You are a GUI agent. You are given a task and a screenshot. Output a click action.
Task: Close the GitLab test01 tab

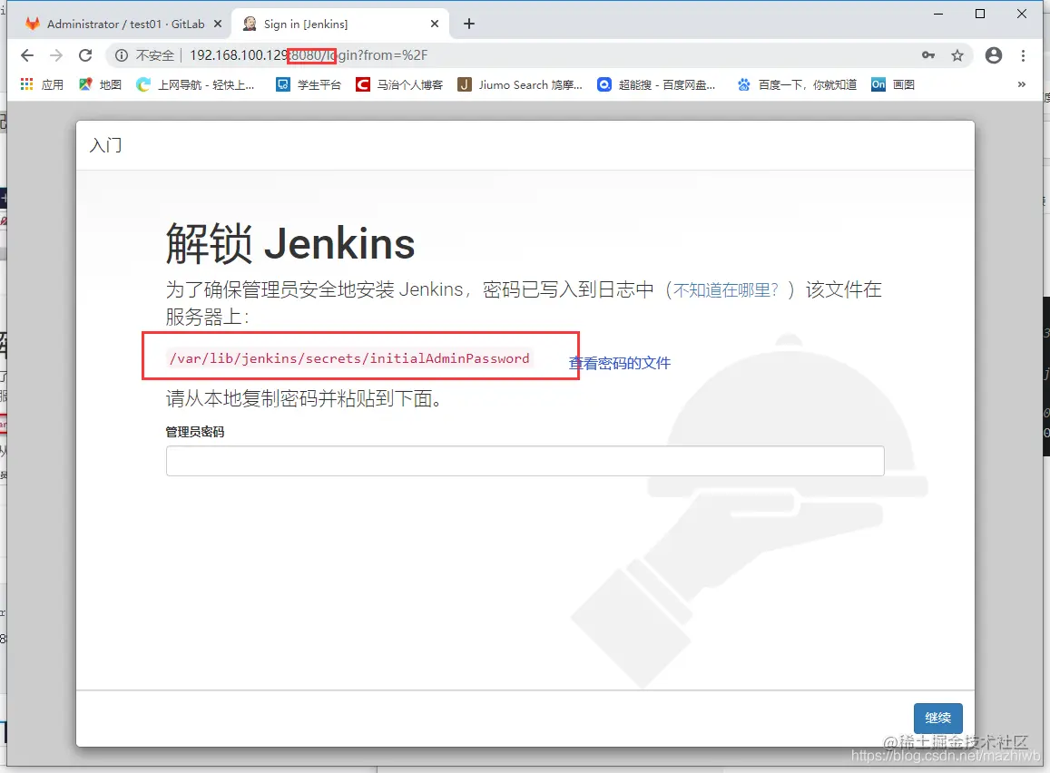pyautogui.click(x=218, y=24)
